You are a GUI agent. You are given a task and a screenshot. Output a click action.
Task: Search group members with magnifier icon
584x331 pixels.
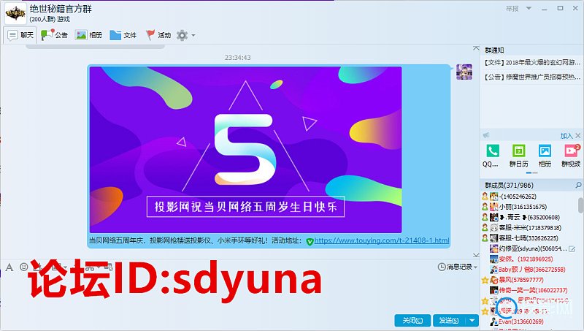click(x=578, y=185)
